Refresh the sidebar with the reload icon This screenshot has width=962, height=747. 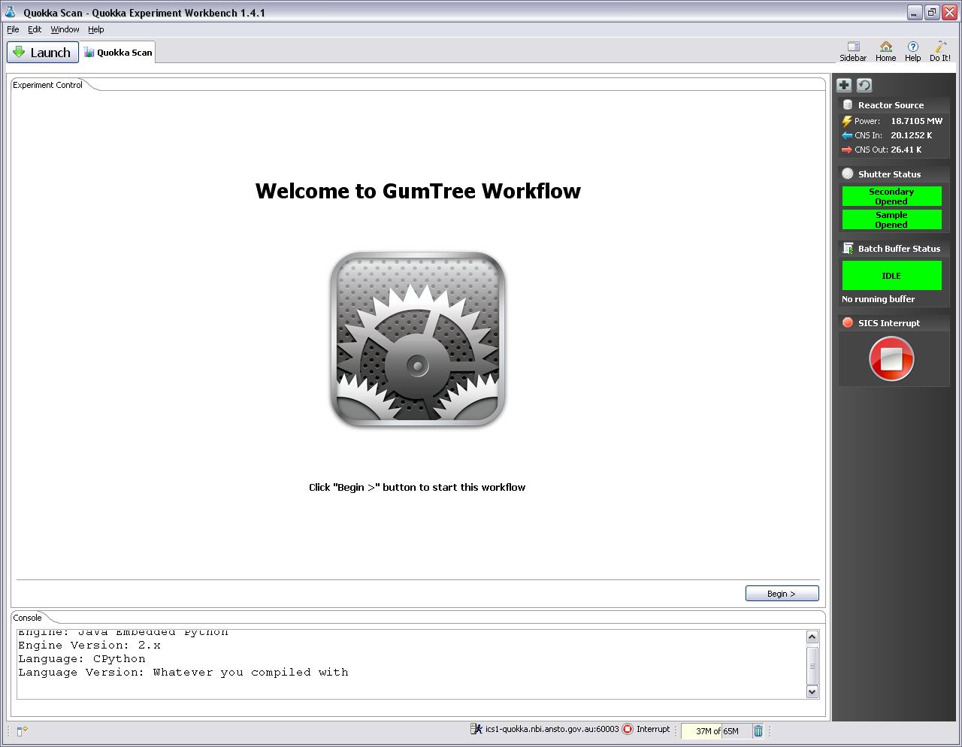pos(864,85)
